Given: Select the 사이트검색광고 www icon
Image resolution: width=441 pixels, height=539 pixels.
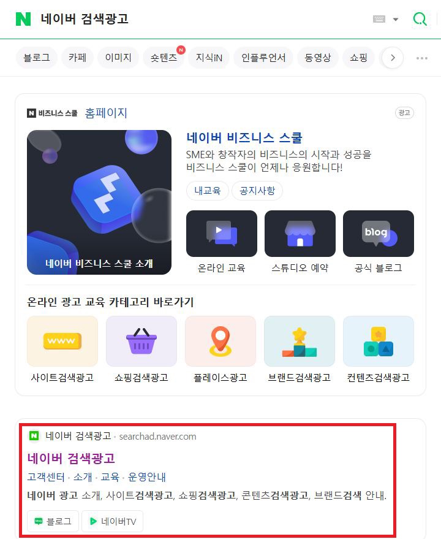Looking at the screenshot, I should coord(62,341).
